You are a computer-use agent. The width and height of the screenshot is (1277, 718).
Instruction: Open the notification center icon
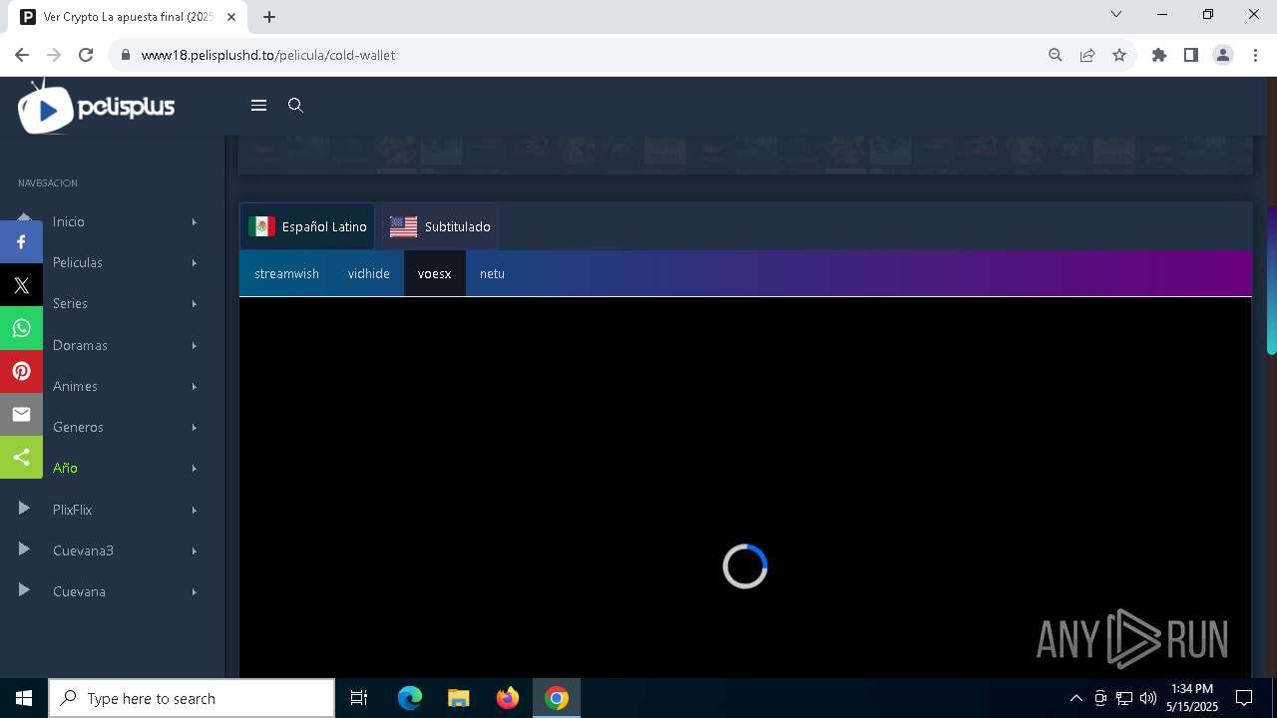pos(1244,698)
